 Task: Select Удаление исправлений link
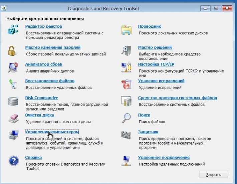(x=161, y=81)
